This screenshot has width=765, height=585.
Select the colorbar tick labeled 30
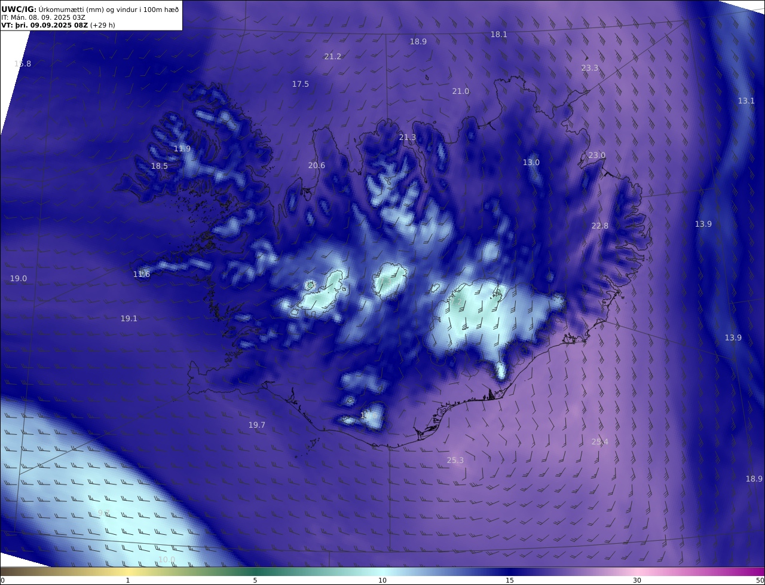(x=637, y=580)
